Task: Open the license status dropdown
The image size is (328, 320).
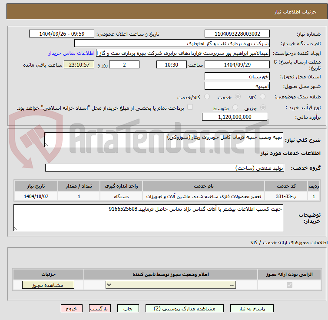Action: tap(171, 285)
